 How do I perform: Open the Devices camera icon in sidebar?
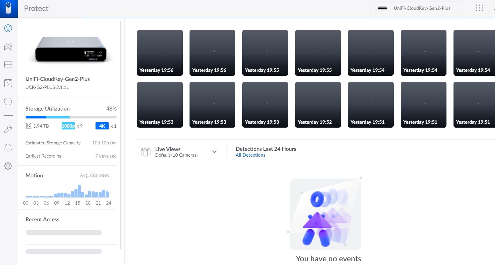coord(8,47)
